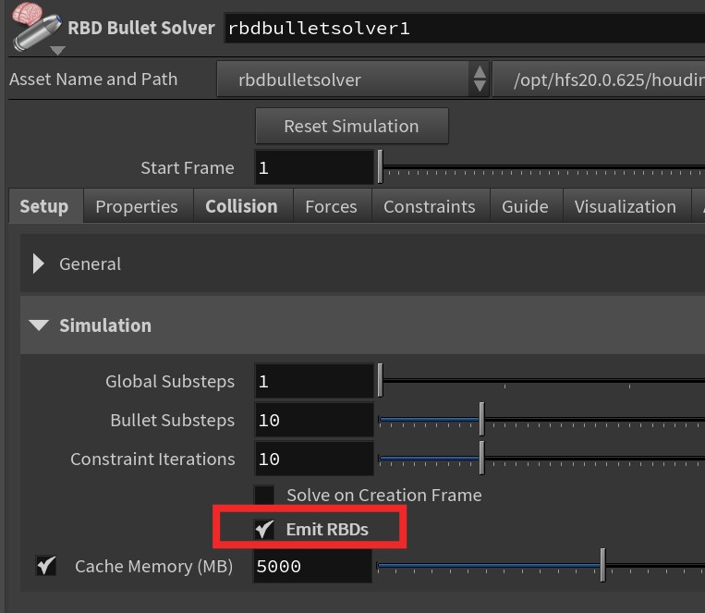This screenshot has height=613, width=705.
Task: Click the Global Substeps value field
Action: point(314,381)
